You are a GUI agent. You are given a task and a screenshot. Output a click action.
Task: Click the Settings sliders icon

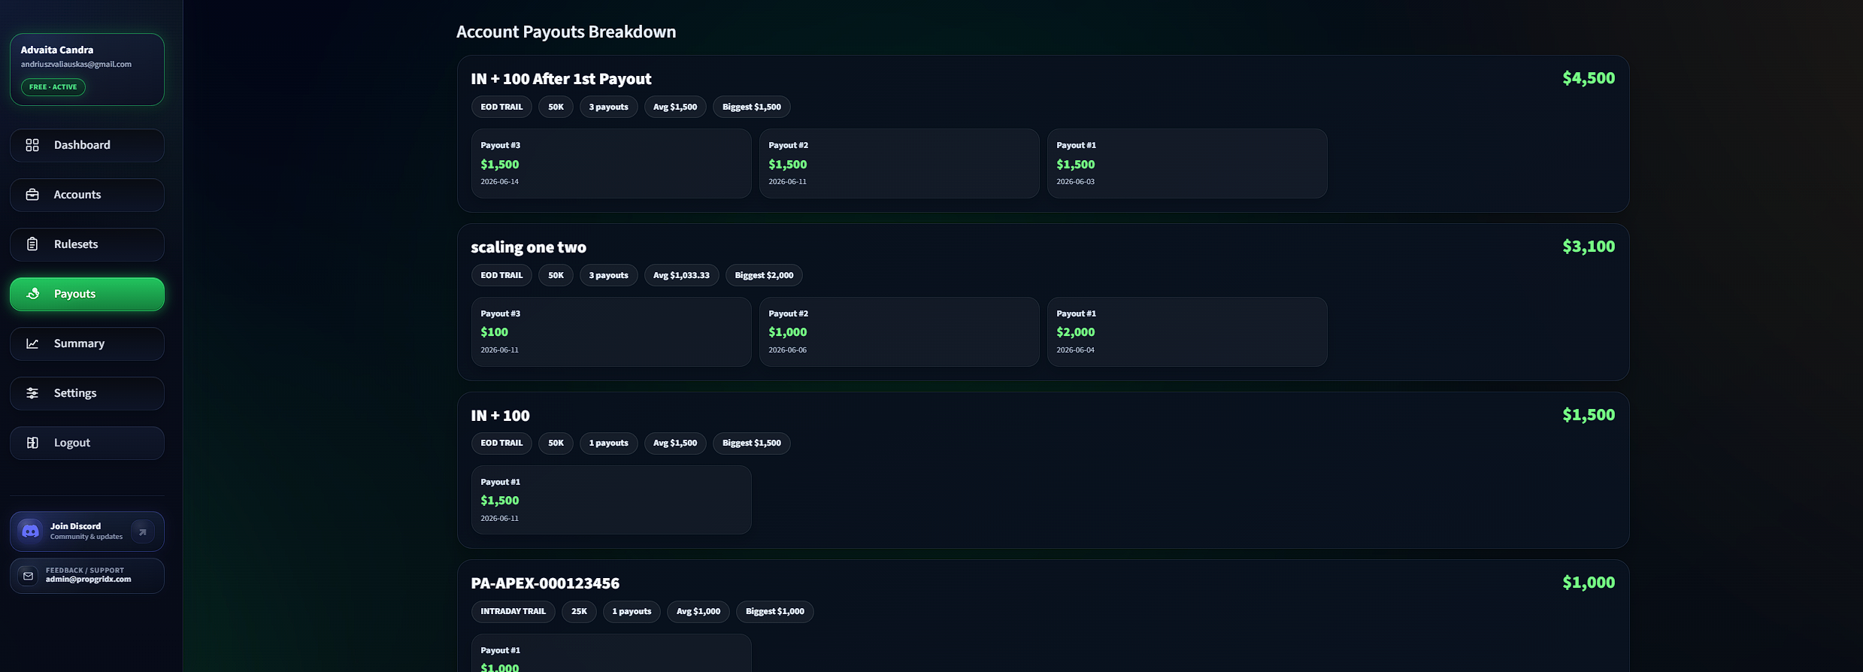tap(32, 393)
